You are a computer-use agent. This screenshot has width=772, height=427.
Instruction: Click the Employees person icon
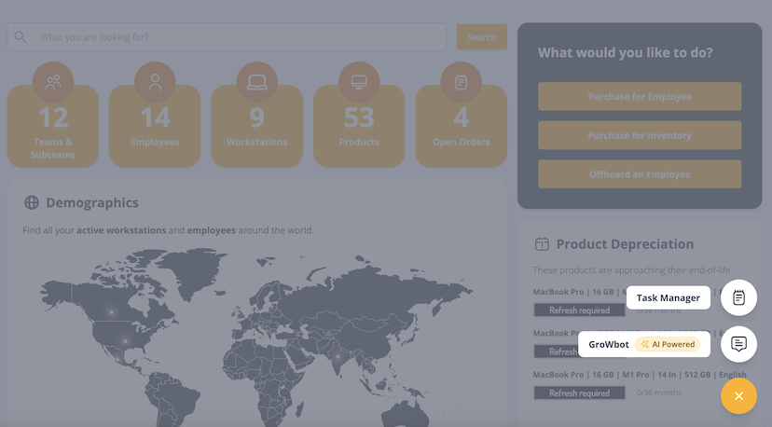coord(155,82)
